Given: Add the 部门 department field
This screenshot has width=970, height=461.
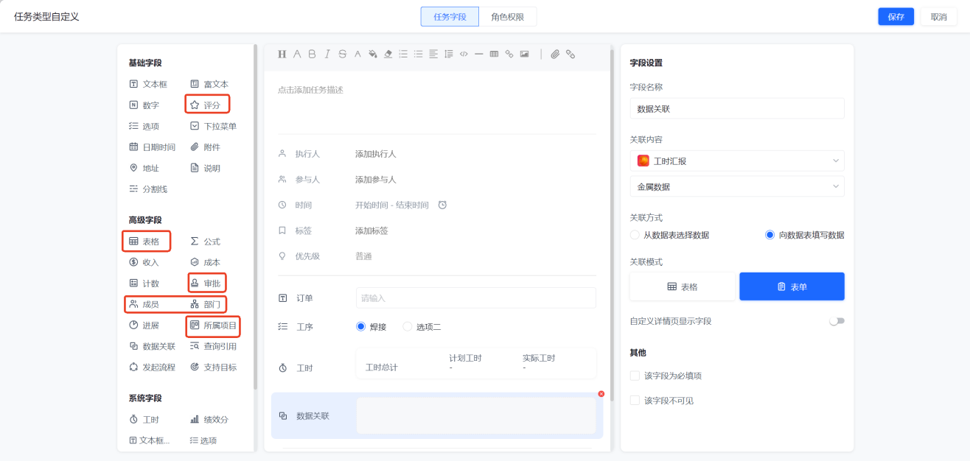Looking at the screenshot, I should 206,304.
